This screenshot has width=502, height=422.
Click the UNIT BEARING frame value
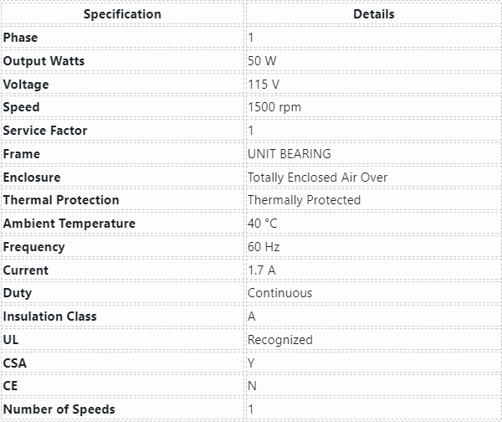tap(289, 154)
